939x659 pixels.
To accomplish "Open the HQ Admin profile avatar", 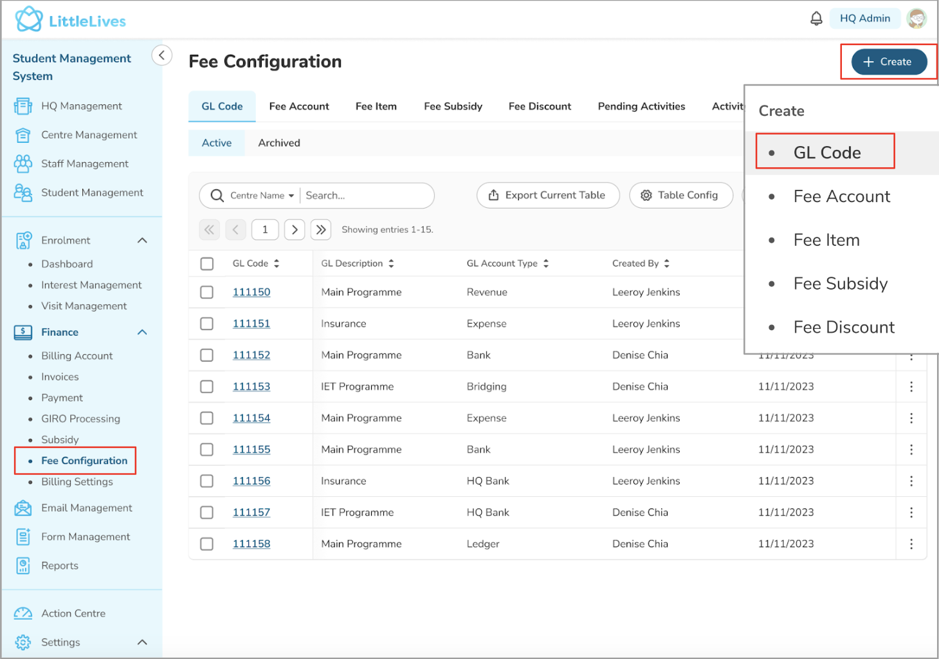I will pyautogui.click(x=916, y=19).
